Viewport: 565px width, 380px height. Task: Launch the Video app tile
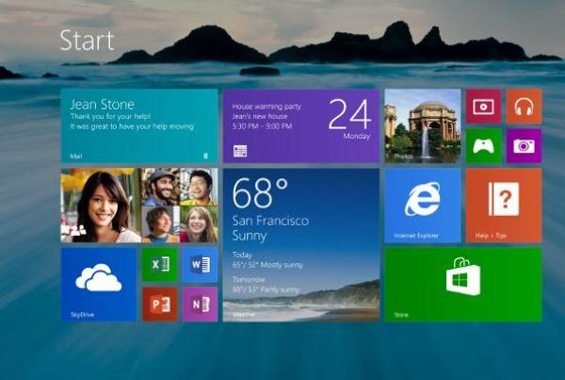point(483,107)
